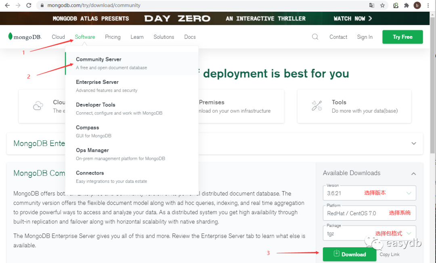Open the Version 3.6.21 dropdown

pos(369,193)
